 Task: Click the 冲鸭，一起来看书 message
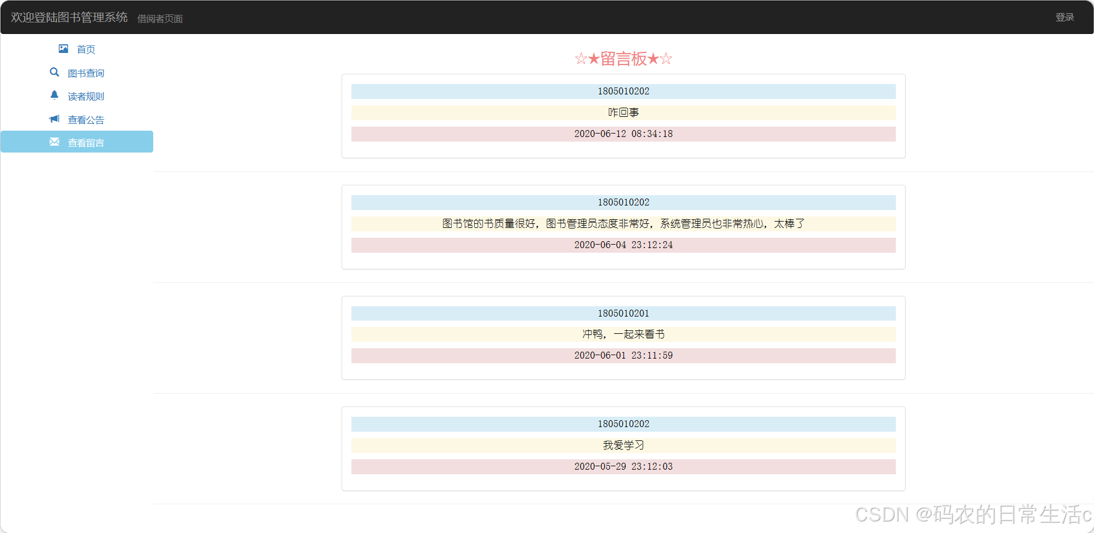coord(623,334)
